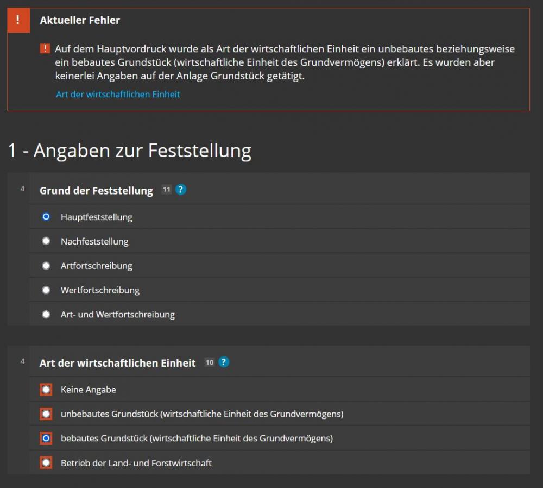Choose Nachfeststellung as the reason

46,241
